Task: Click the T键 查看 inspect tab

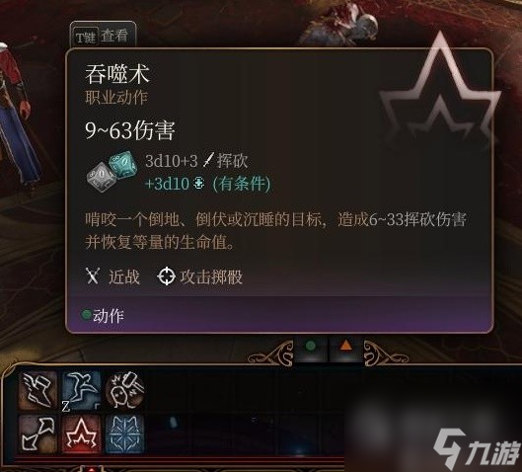Action: [x=103, y=36]
